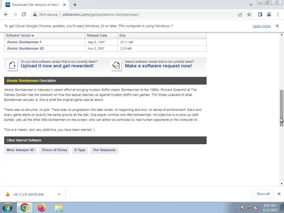
Task: Click the software request document icon
Action: coord(116,65)
